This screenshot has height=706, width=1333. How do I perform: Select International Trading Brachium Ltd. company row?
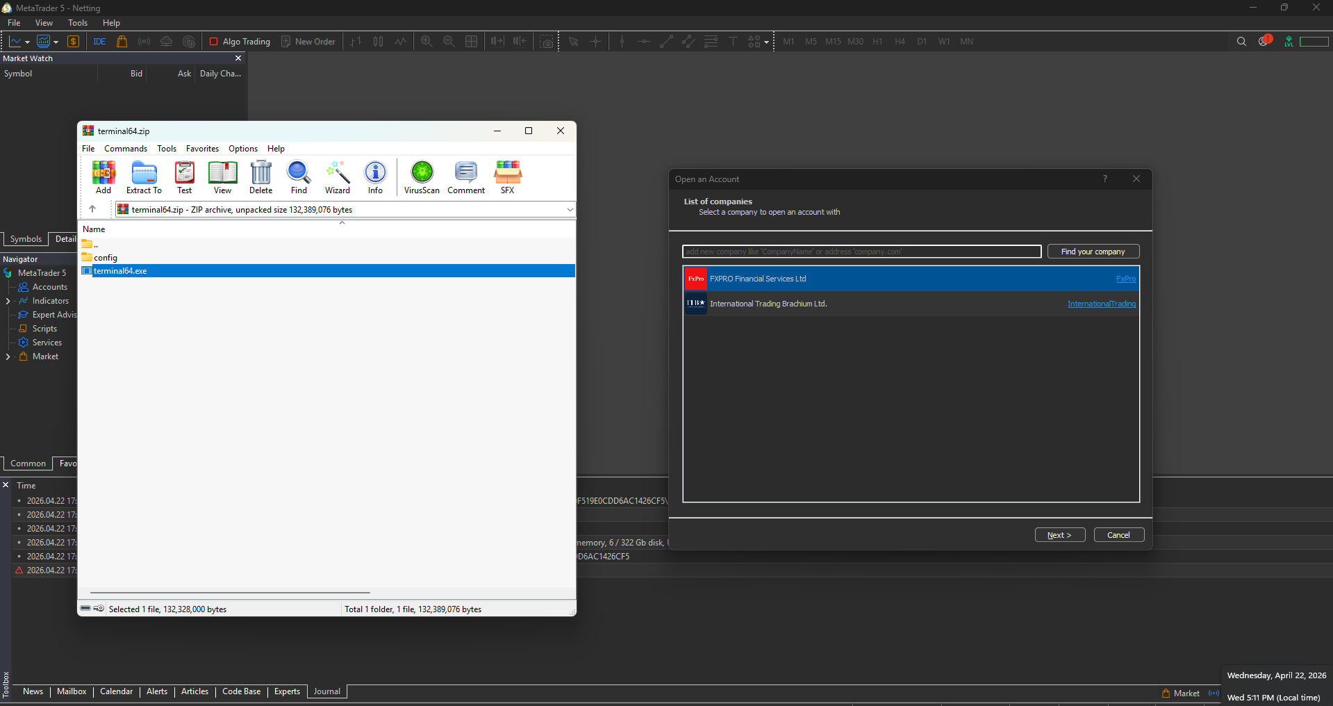[x=911, y=304]
